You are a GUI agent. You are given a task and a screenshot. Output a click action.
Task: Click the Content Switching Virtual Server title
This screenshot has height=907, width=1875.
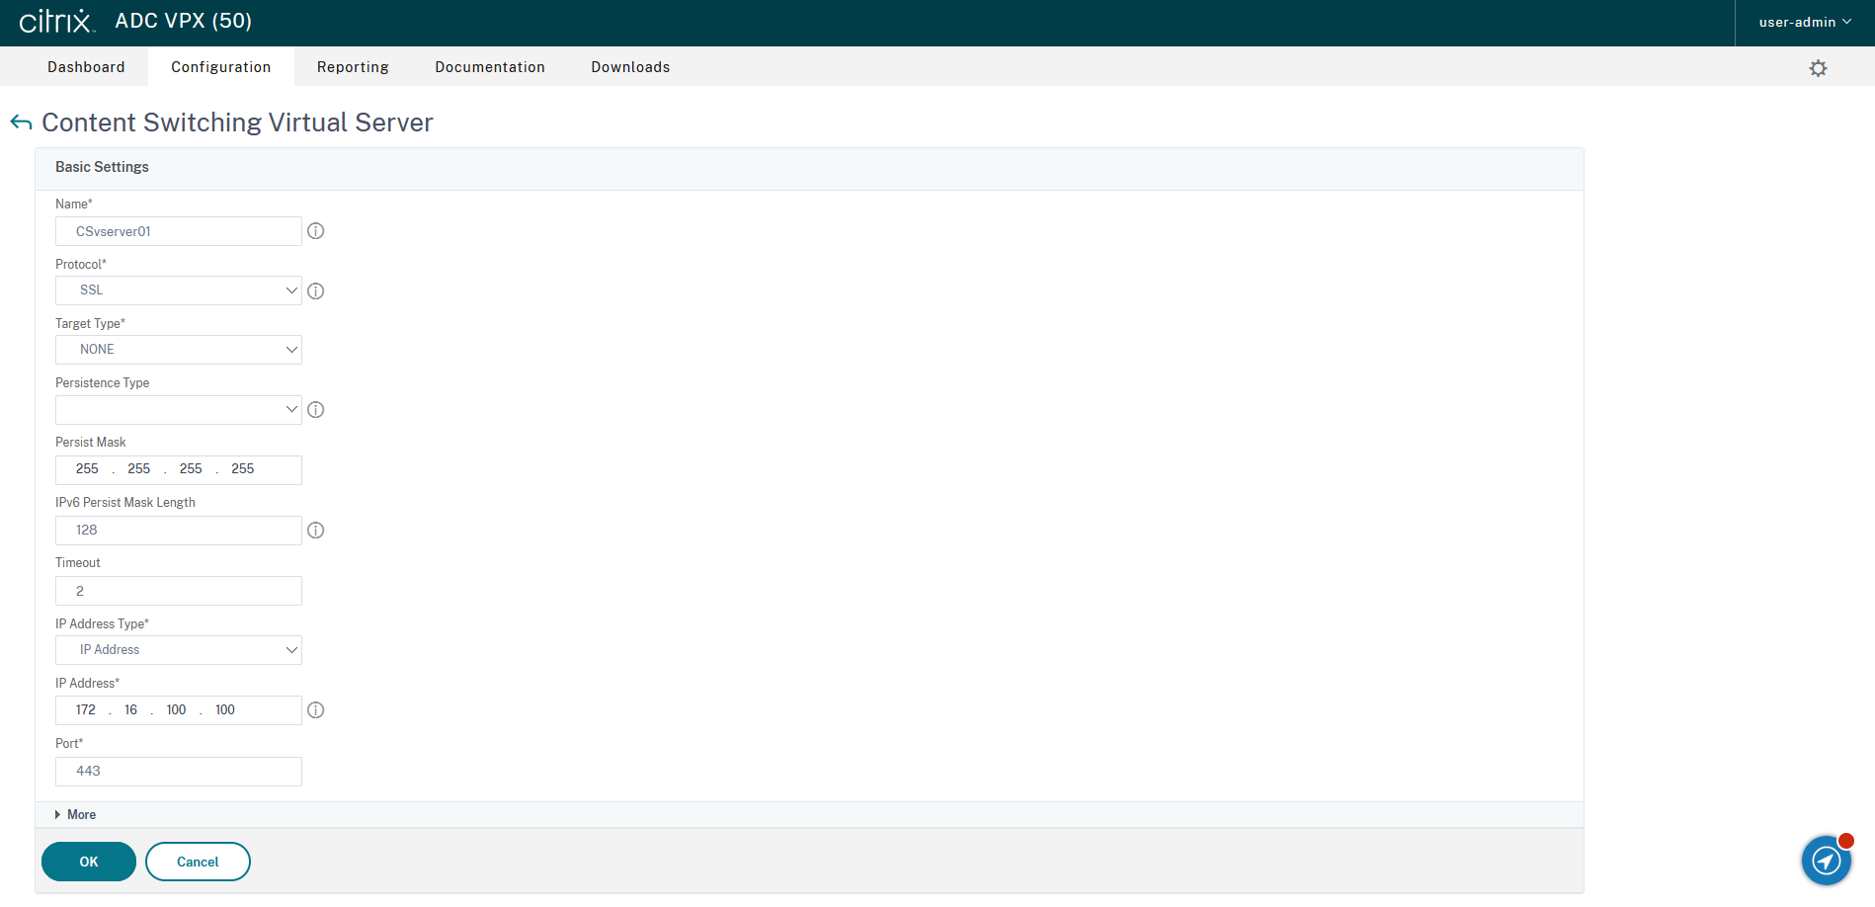(237, 123)
